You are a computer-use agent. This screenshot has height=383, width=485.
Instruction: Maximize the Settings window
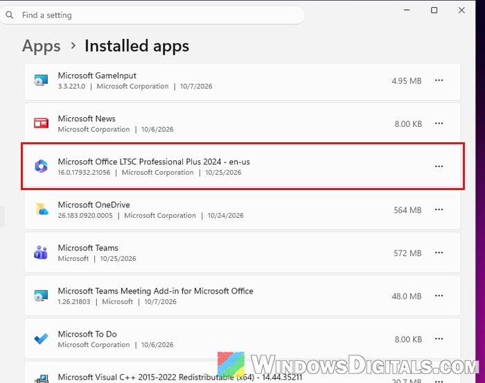(x=434, y=10)
